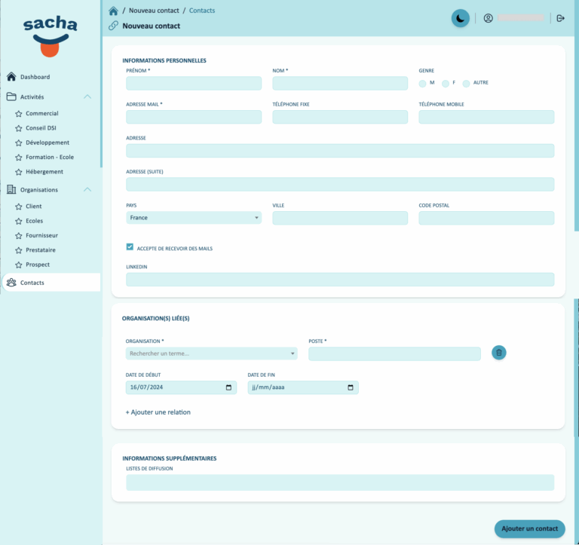The height and width of the screenshot is (545, 579).
Task: Click the Contacts breadcrumb link
Action: (201, 11)
